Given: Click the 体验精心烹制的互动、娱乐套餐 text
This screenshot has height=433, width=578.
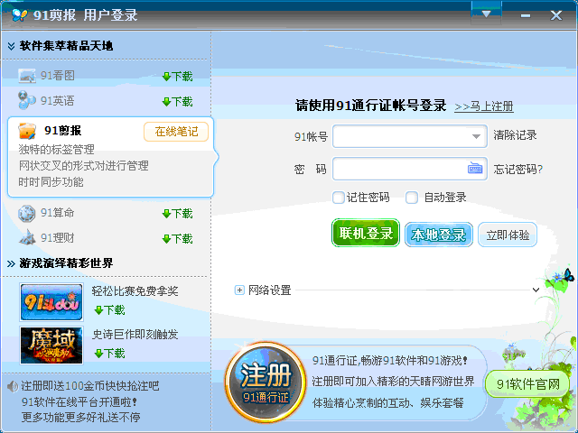Looking at the screenshot, I should point(387,402).
